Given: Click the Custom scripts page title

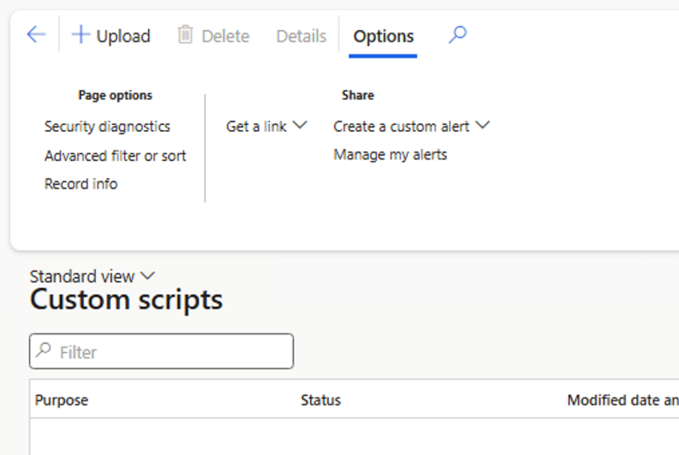Looking at the screenshot, I should 126,300.
